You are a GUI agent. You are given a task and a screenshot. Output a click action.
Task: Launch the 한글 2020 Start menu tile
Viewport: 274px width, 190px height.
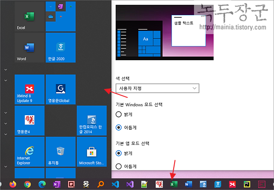click(61, 47)
